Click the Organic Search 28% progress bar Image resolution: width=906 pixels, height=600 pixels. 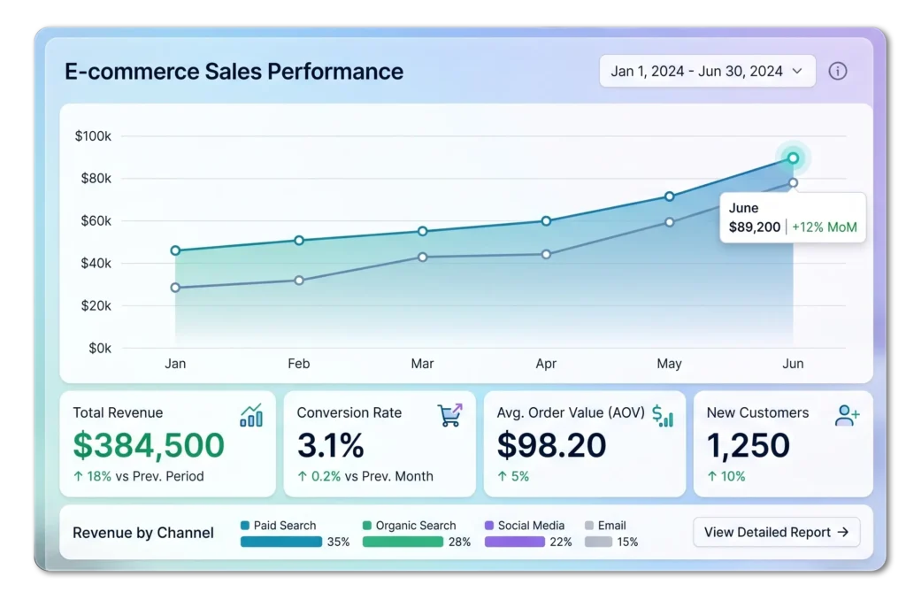(403, 542)
